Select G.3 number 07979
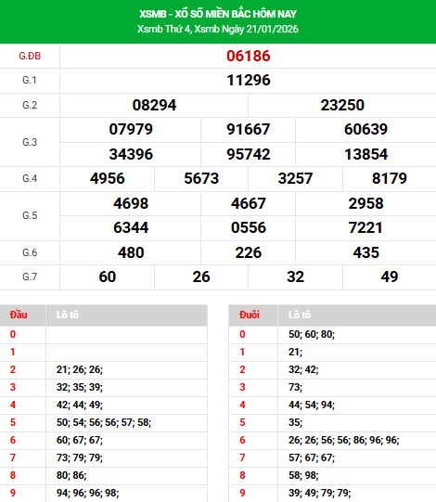Image resolution: width=436 pixels, height=502 pixels. (x=131, y=129)
